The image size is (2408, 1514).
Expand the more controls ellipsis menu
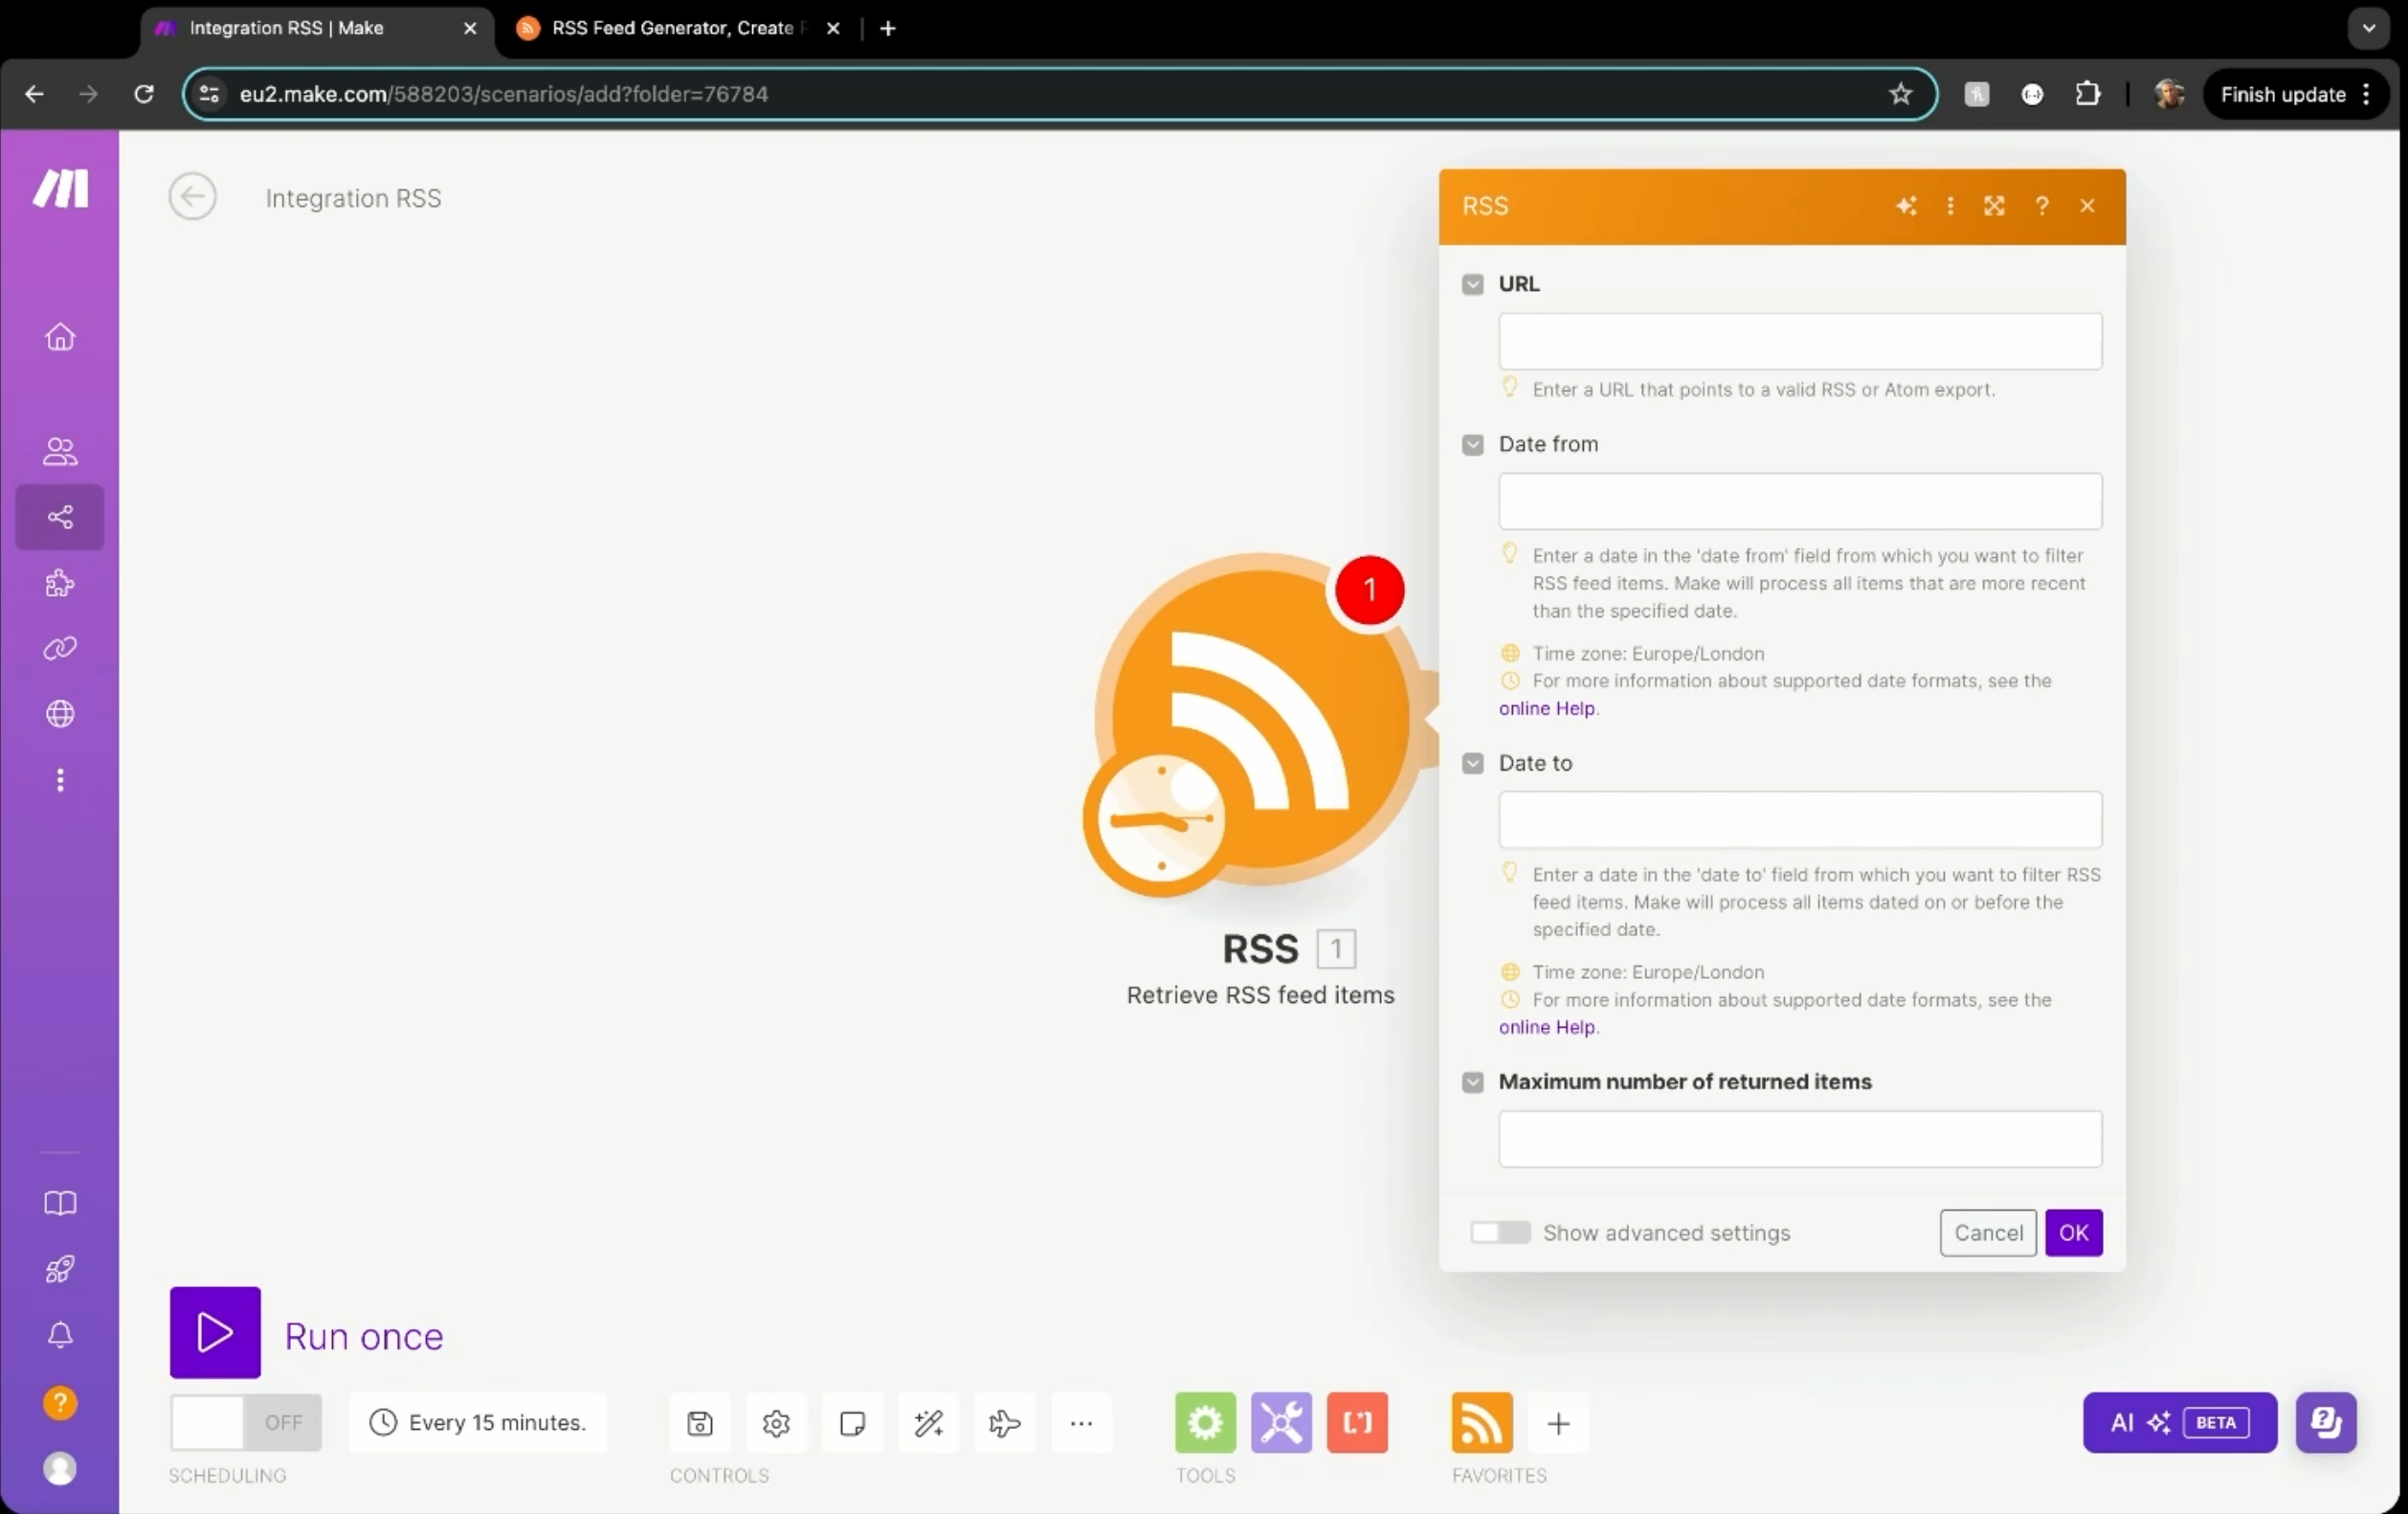pyautogui.click(x=1081, y=1422)
